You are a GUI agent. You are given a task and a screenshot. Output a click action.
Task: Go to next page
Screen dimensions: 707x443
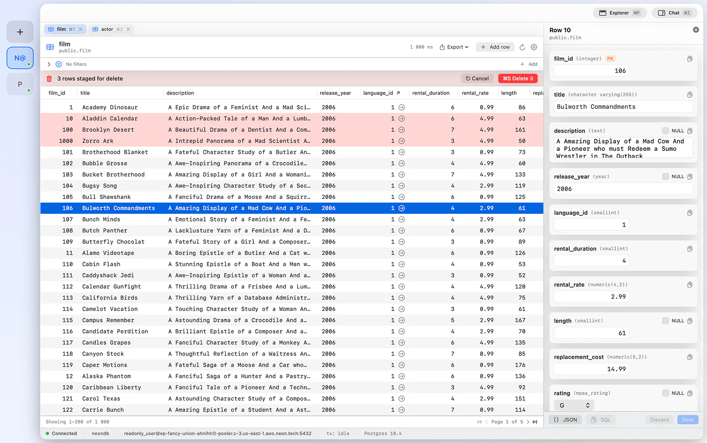pos(528,422)
